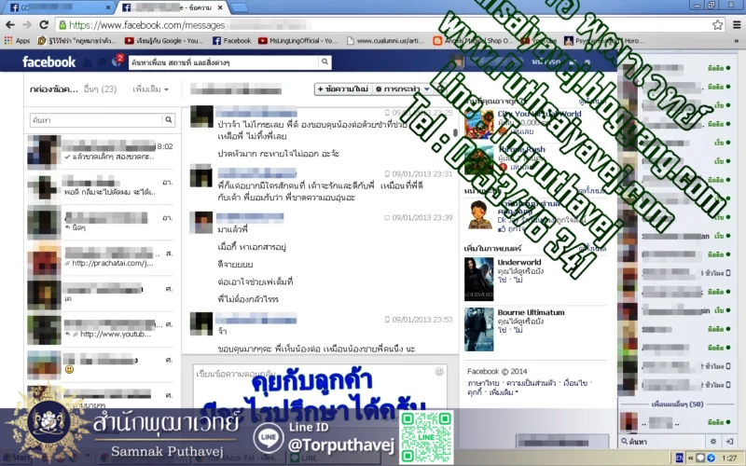The image size is (746, 466).
Task: Open the conversation with smiley emoji preview
Action: [101, 365]
